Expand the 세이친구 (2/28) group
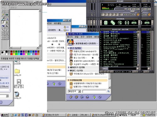Screen dimensions: 157x117 pyautogui.click(x=68, y=67)
